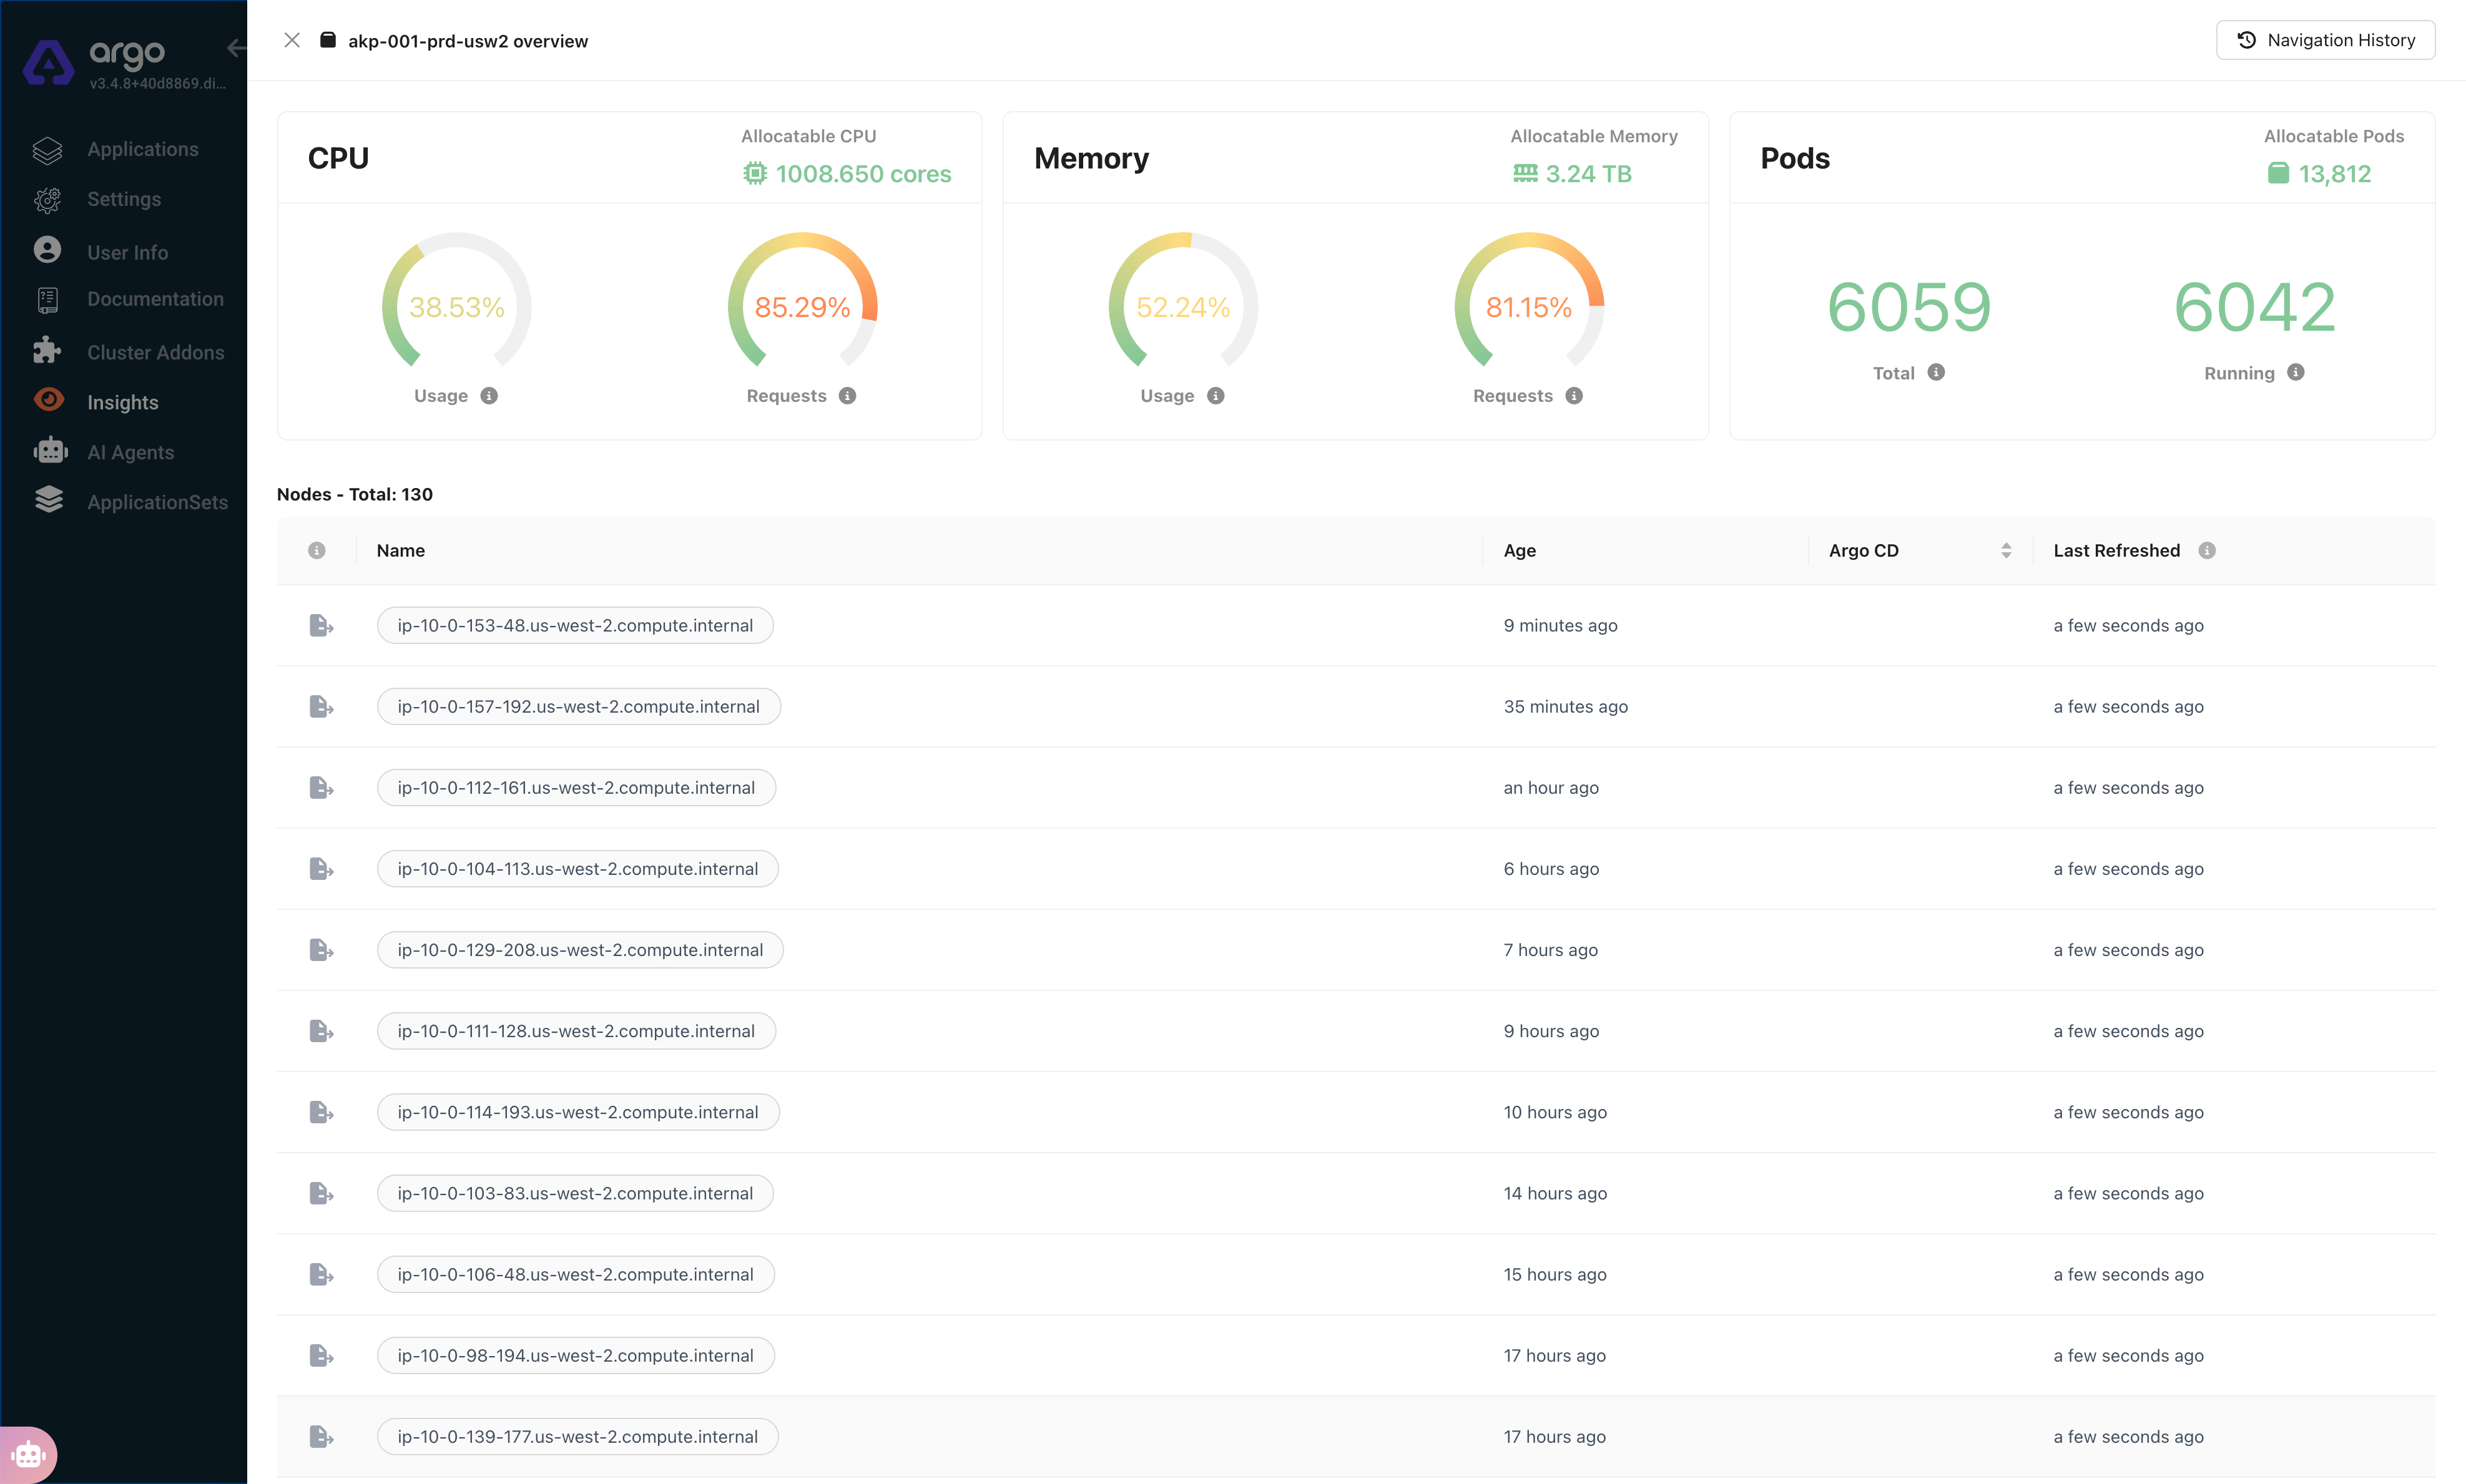The width and height of the screenshot is (2466, 1484).
Task: Click the Memory Usage 52.24% gauge
Action: pyautogui.click(x=1184, y=301)
